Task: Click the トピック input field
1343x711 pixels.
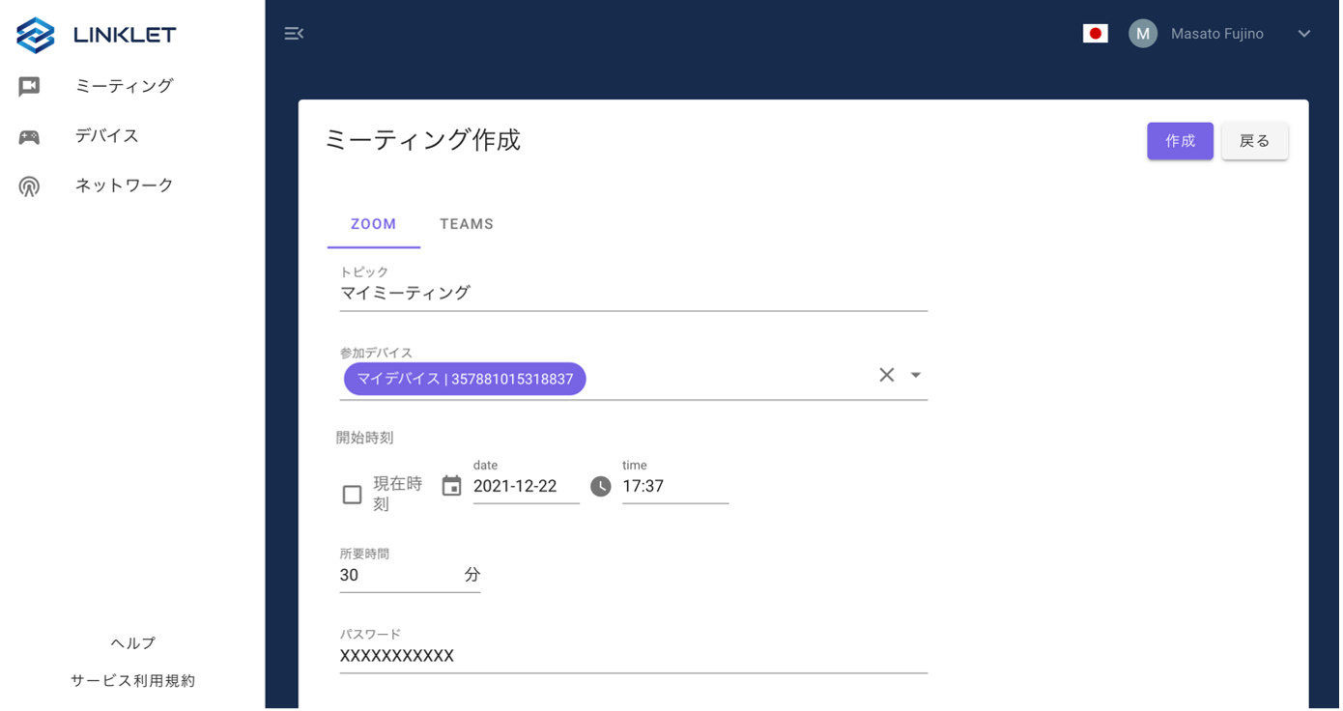Action: [634, 293]
